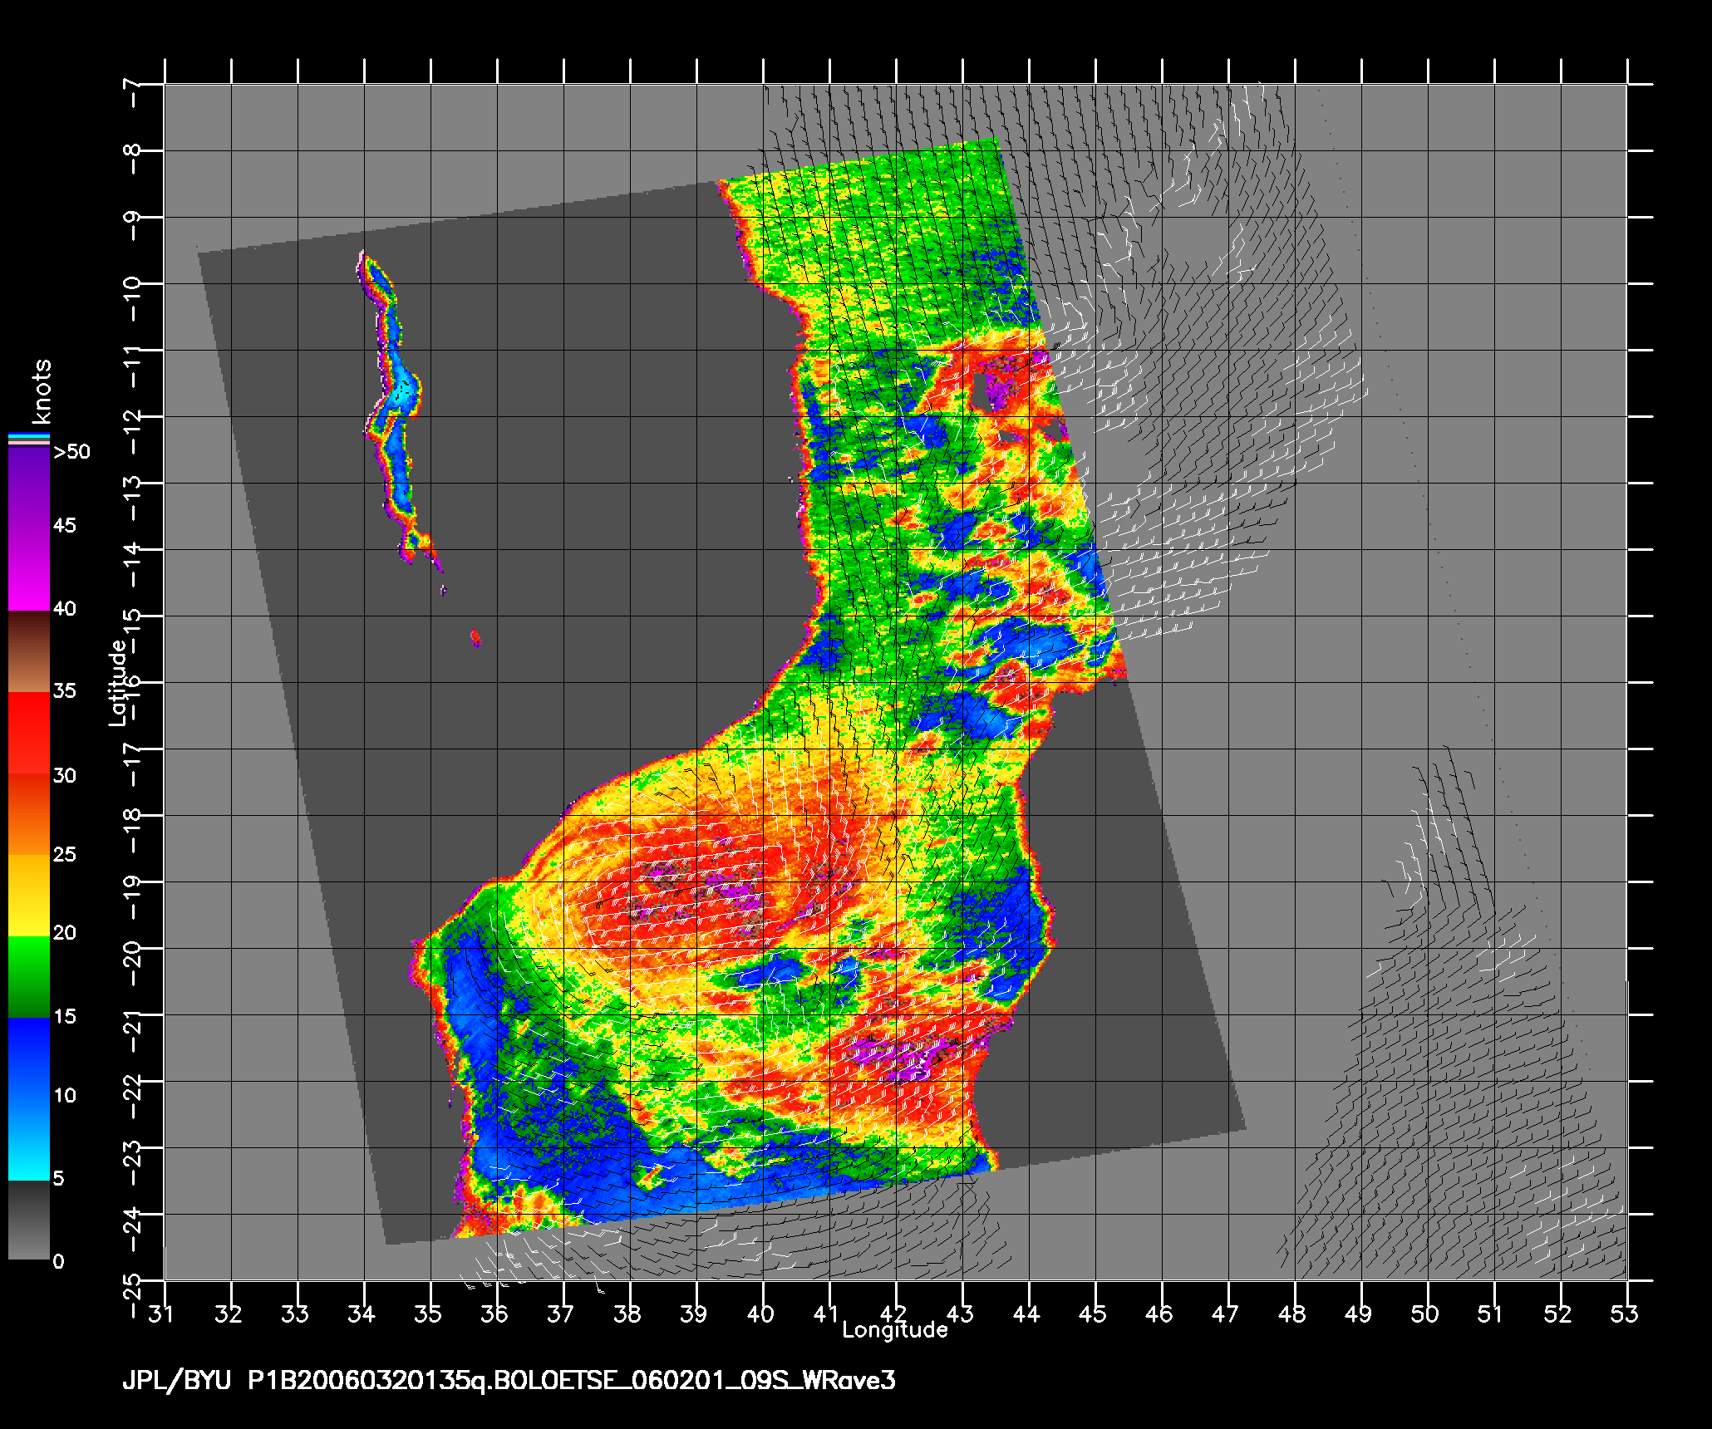Click longitude tick label '33'
This screenshot has width=1712, height=1429.
(295, 1314)
